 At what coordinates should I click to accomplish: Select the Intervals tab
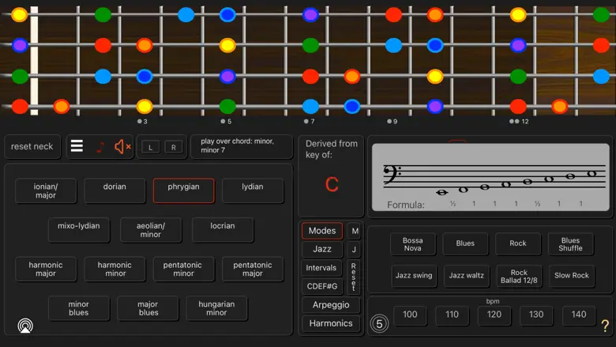[x=322, y=268]
